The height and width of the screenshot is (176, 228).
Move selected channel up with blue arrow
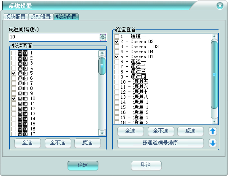click(213, 131)
